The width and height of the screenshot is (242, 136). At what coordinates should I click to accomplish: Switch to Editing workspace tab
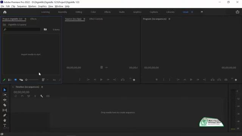click(x=79, y=12)
